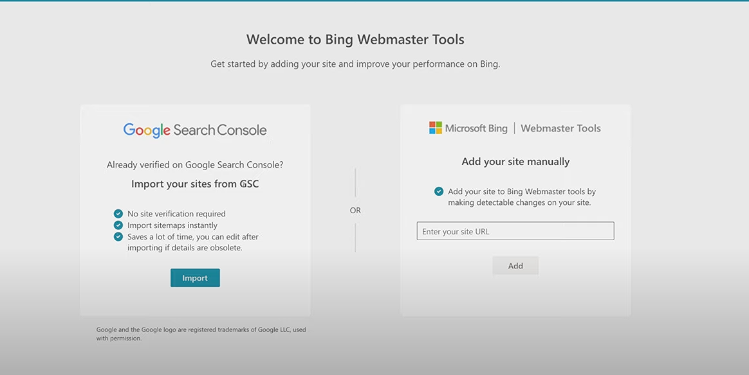This screenshot has width=749, height=375.
Task: Click the No site verification required text
Action: (176, 214)
